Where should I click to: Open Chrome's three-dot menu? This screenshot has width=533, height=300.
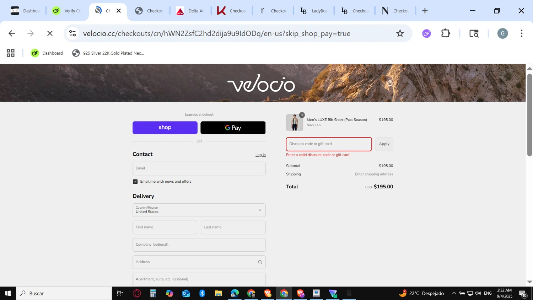(522, 33)
